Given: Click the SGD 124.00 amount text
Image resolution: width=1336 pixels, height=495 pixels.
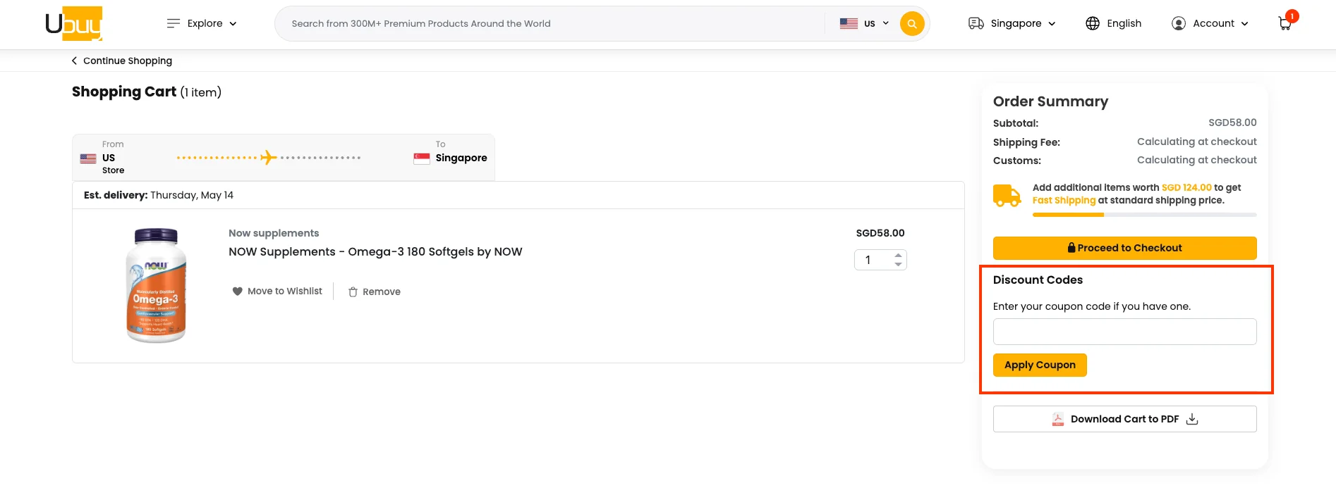Looking at the screenshot, I should coord(1186,187).
